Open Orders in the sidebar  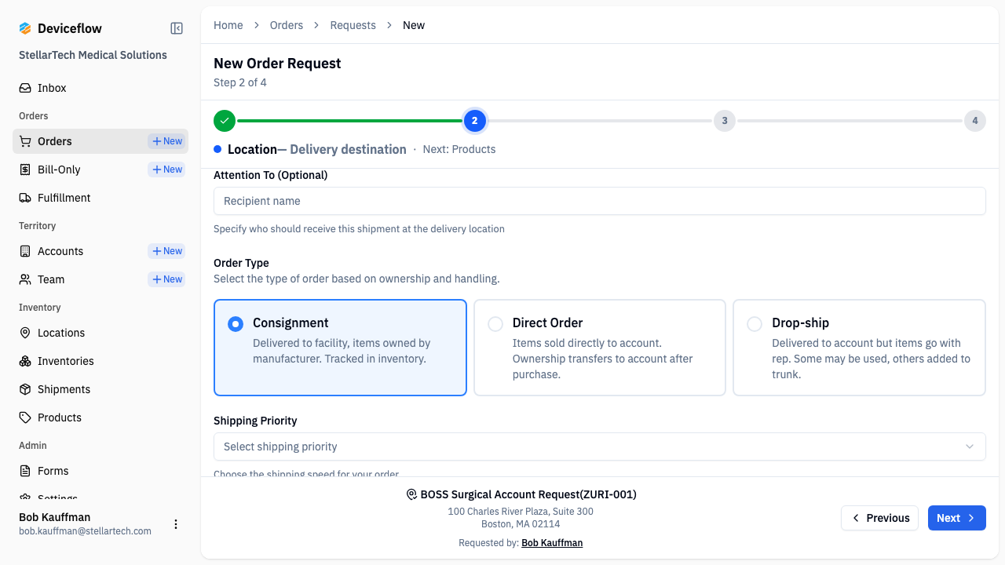(x=100, y=141)
